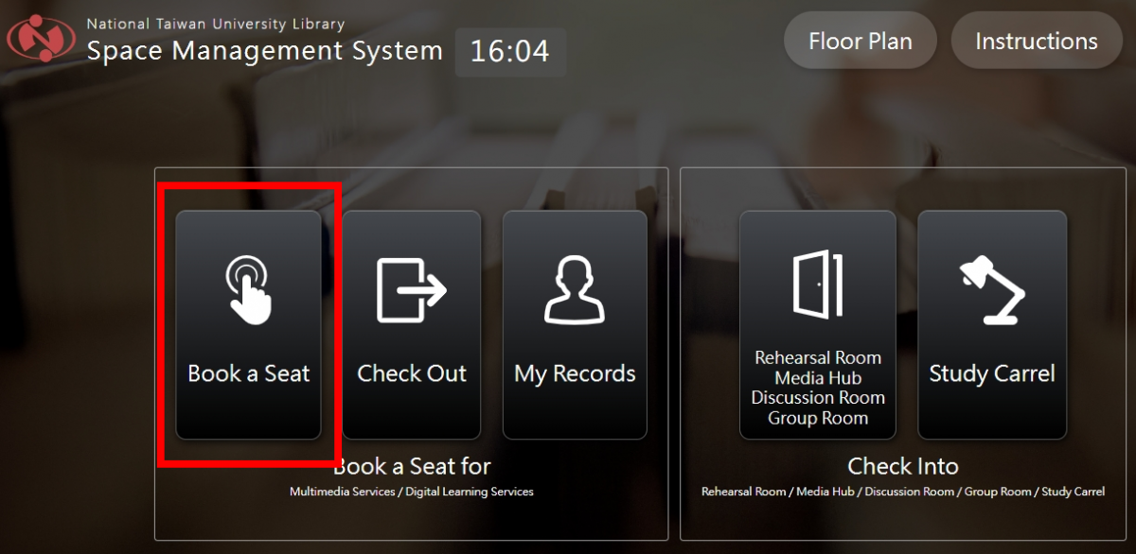The height and width of the screenshot is (554, 1136).
Task: Click the Study Carrel label
Action: tap(992, 374)
